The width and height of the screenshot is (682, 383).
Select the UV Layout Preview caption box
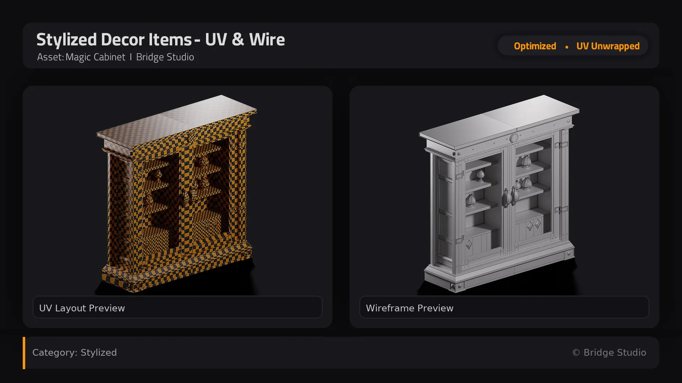point(178,307)
